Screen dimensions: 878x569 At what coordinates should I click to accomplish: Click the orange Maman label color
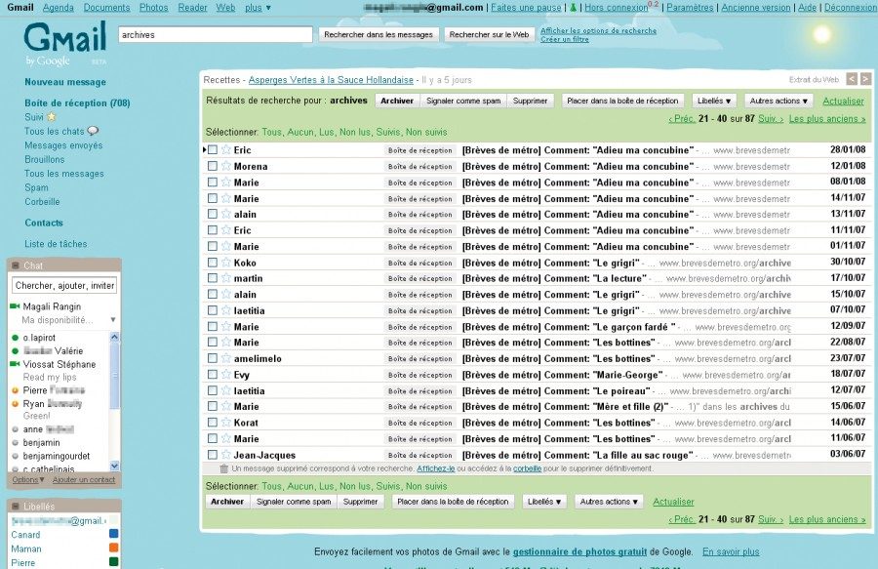[114, 549]
